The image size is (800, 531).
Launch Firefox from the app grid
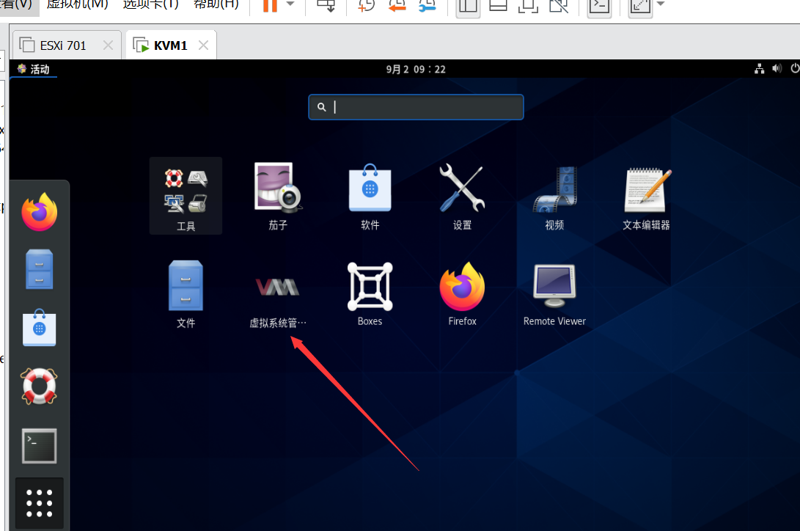coord(462,294)
